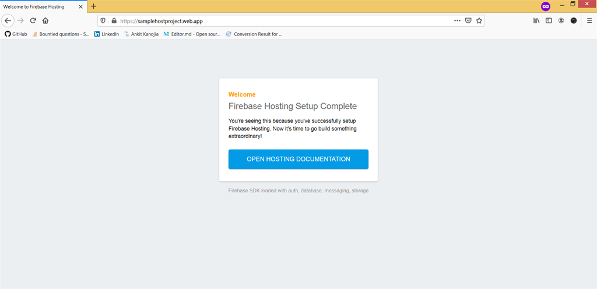Open the Library icon in toolbar
Viewport: 597px width, 289px height.
click(536, 20)
